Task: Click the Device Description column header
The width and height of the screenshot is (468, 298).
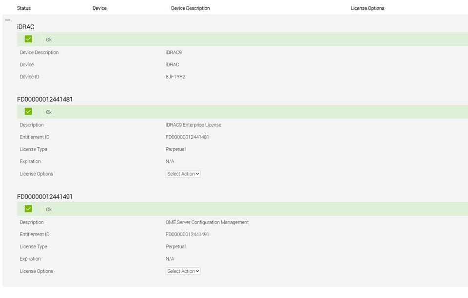Action: point(191,8)
